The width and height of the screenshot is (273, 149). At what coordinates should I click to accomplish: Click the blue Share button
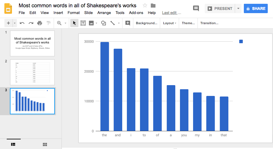(x=256, y=8)
